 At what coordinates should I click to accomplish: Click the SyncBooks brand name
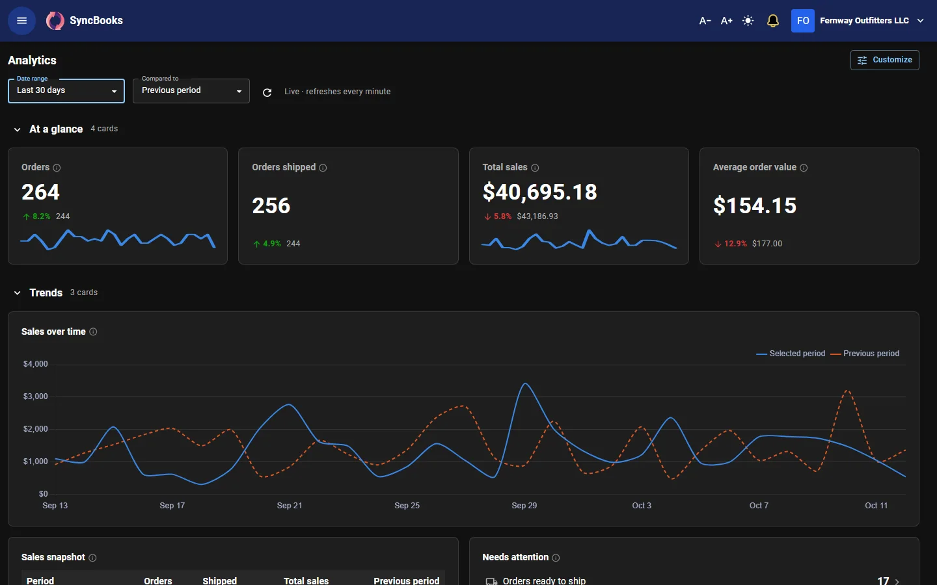click(96, 21)
